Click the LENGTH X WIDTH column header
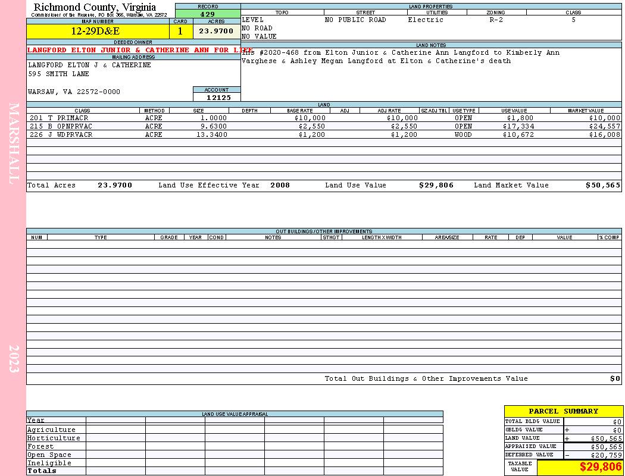 tap(382, 237)
